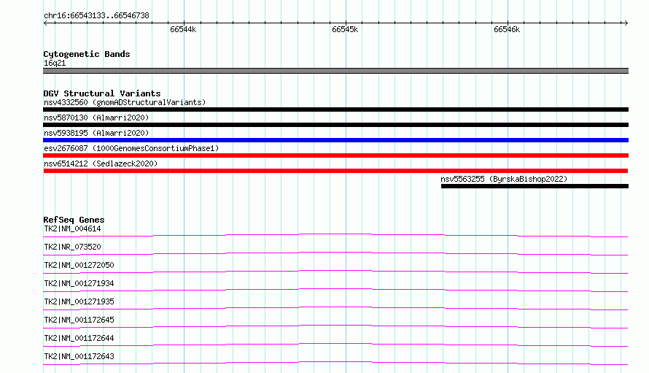This screenshot has width=649, height=373.
Task: Click the red bar for esv2676087
Action: coord(335,155)
